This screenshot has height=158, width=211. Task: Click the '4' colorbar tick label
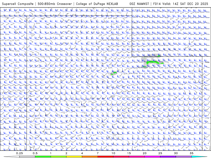coord(82,153)
